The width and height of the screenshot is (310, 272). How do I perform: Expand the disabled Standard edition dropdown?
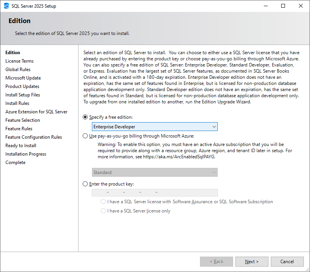click(x=155, y=172)
